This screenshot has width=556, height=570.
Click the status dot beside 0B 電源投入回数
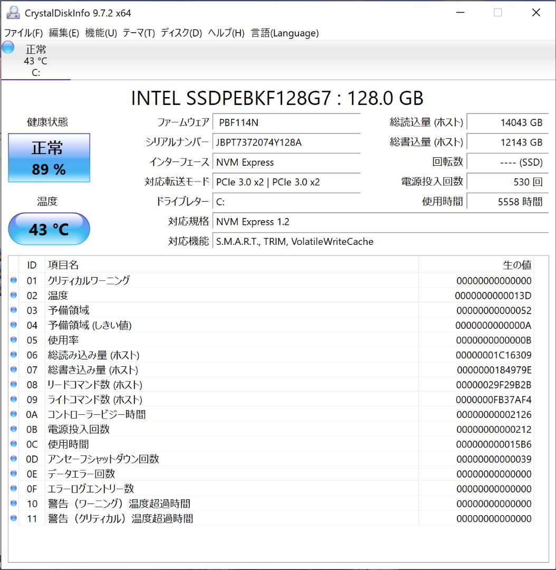[13, 429]
